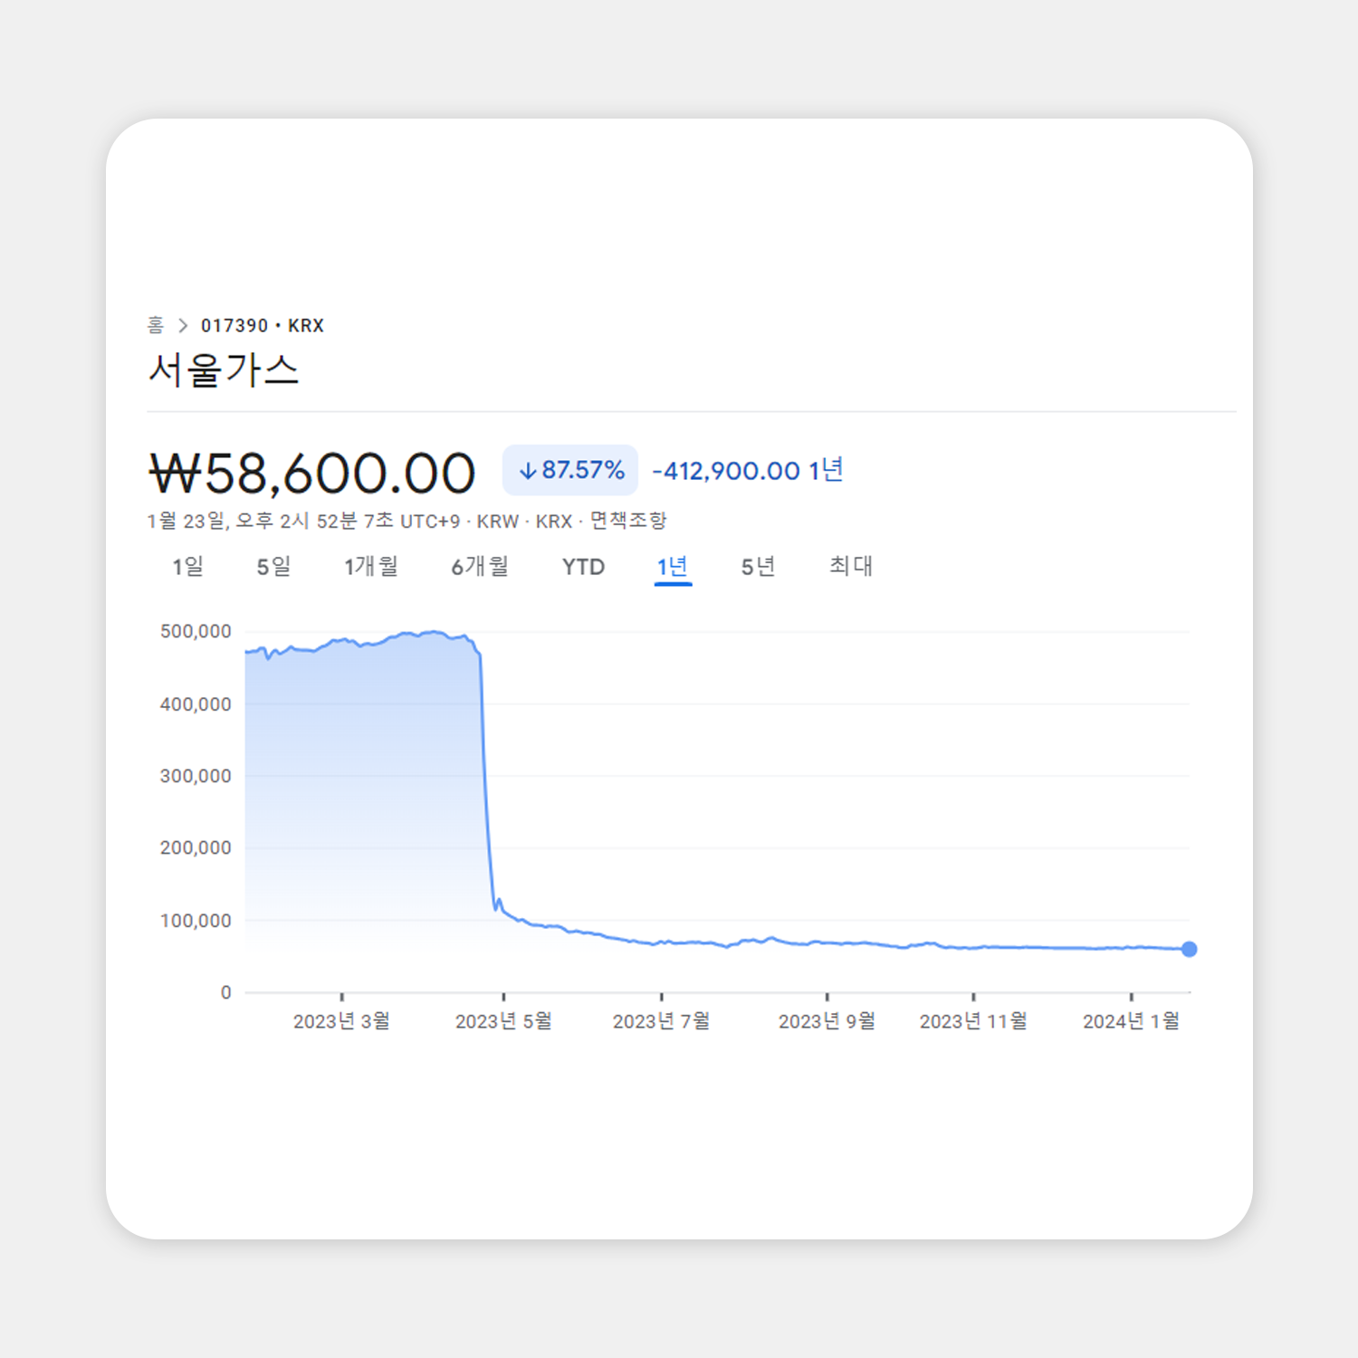Click the 87.57% decline badge
1358x1358 pixels.
(570, 471)
